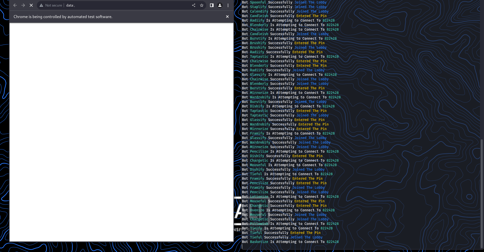Screen dimensions: 484x252
Task: Click 'Bot Blenderly Is Attempting to Connect' line
Action: 290,25
